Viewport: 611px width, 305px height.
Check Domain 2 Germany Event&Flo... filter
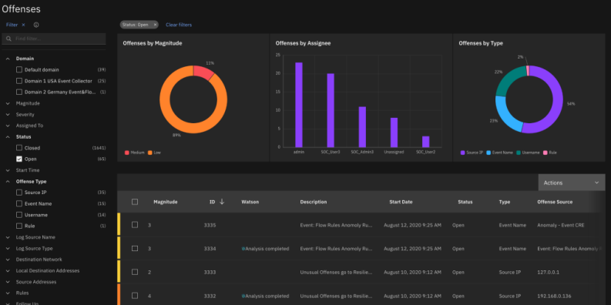pyautogui.click(x=19, y=92)
